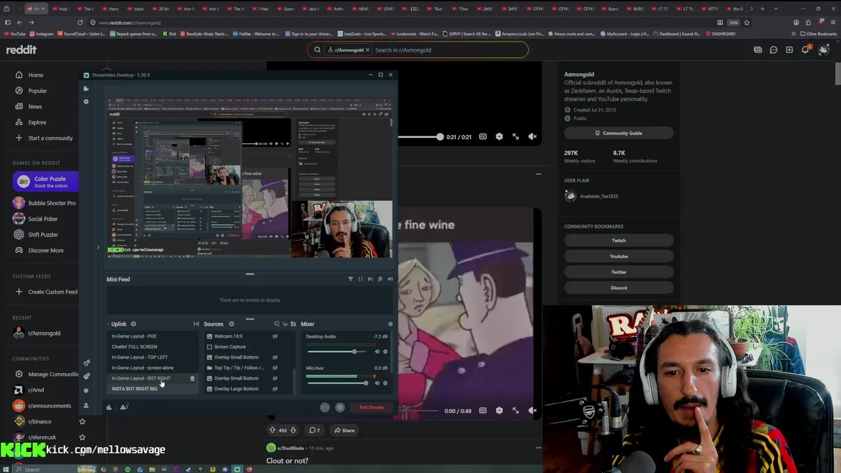Screen dimensions: 841x473
Task: Reload the Reddit page in browser
Action: [80, 22]
